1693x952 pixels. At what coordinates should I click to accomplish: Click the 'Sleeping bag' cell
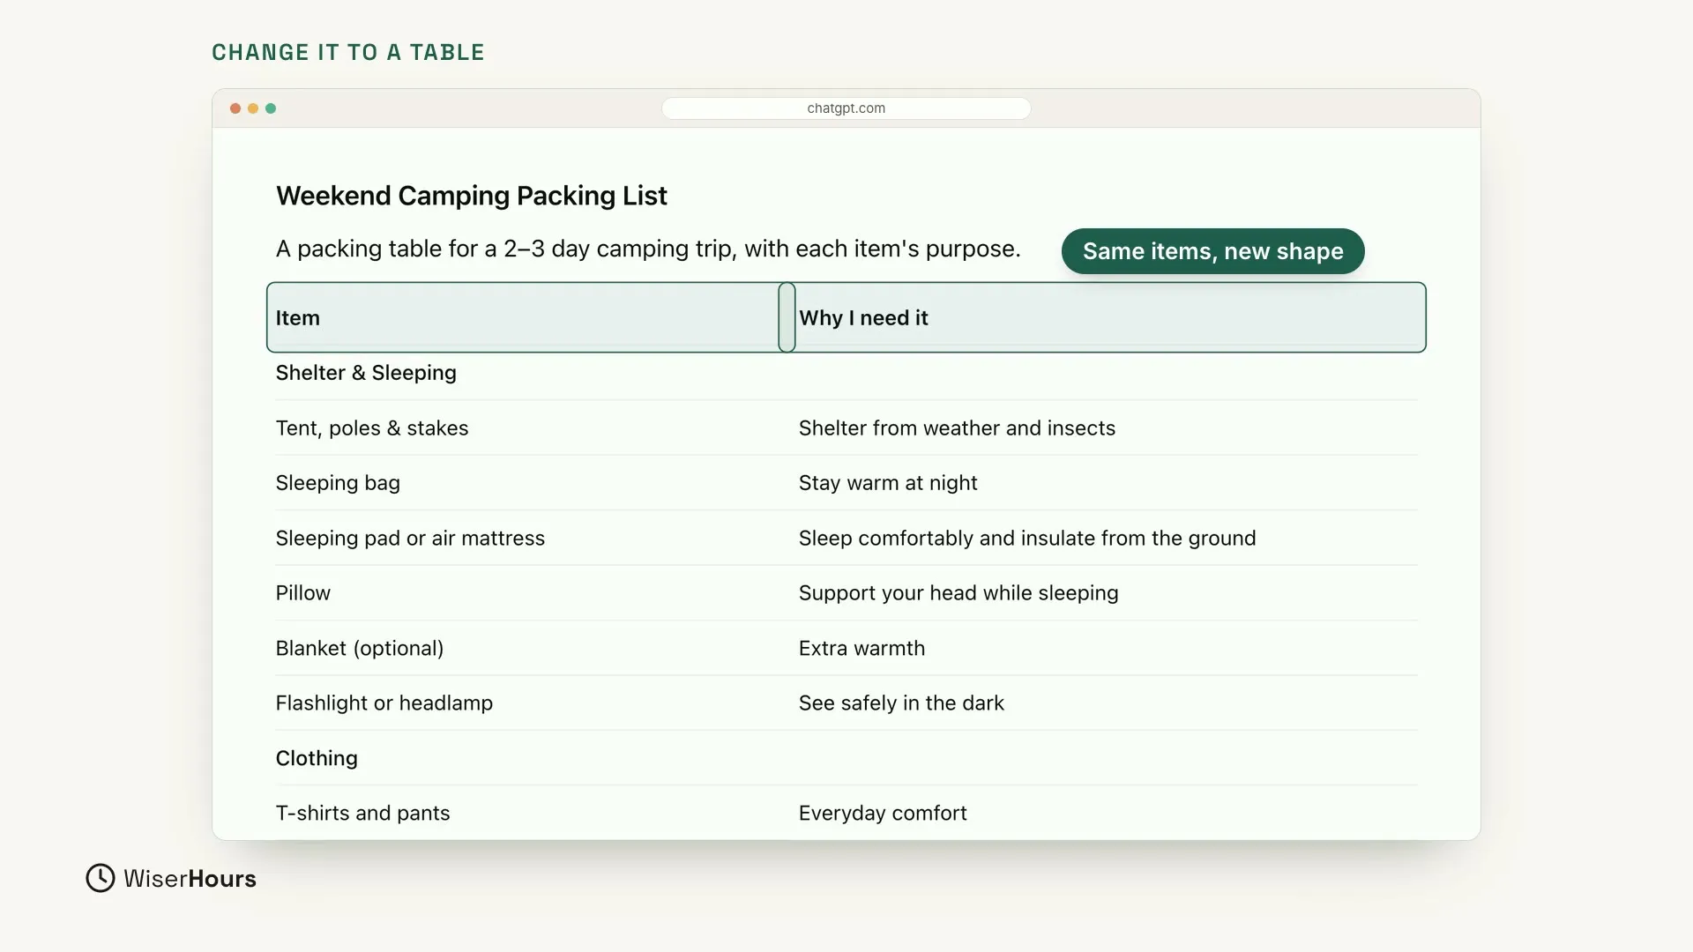(x=338, y=483)
